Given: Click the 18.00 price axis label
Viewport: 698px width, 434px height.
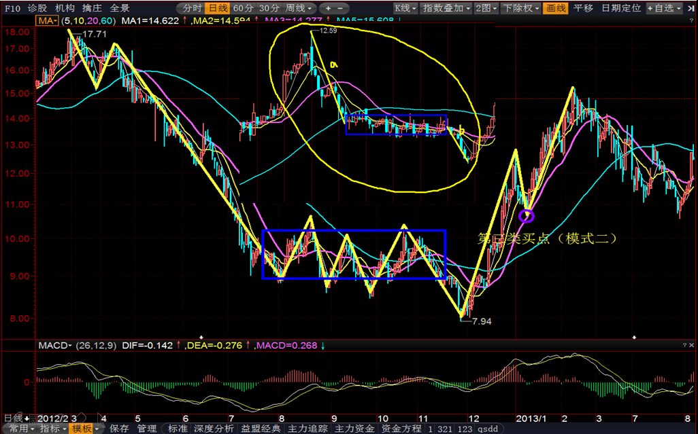Looking at the screenshot, I should pos(18,32).
